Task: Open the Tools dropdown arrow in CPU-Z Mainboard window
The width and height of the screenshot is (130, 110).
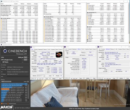Action: pyautogui.click(x=117, y=78)
